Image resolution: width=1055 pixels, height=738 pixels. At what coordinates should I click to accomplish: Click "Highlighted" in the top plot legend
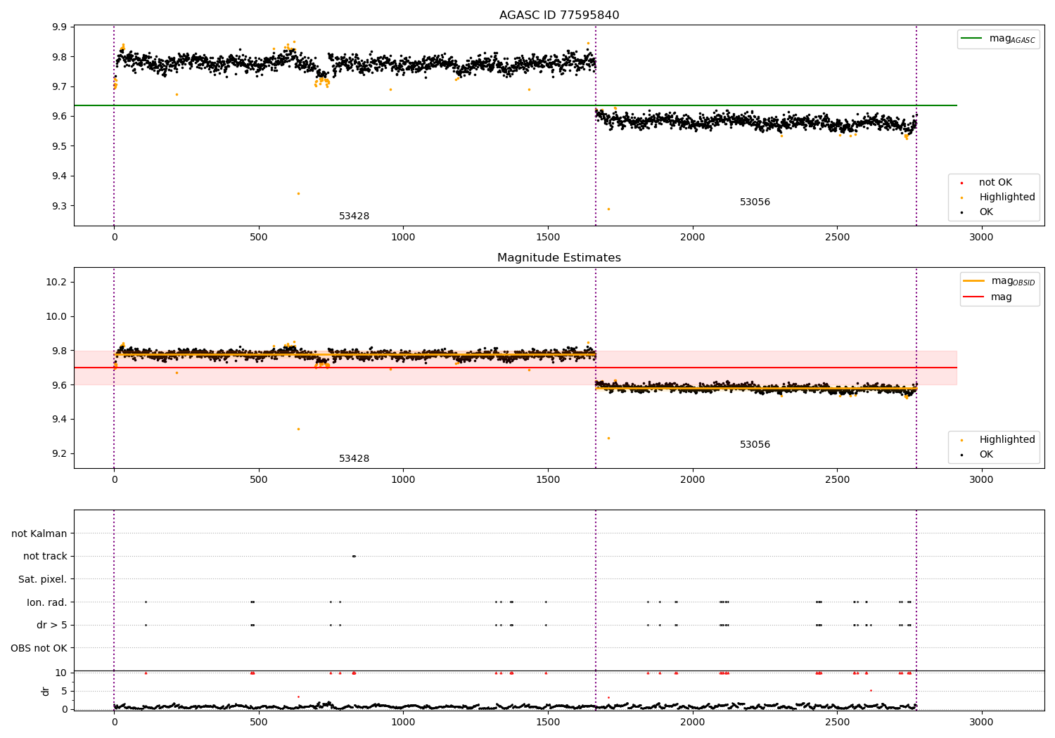pyautogui.click(x=1007, y=198)
